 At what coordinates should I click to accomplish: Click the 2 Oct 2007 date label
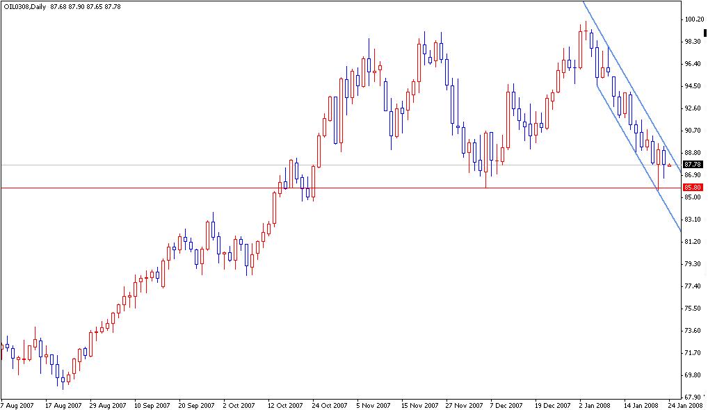239,406
